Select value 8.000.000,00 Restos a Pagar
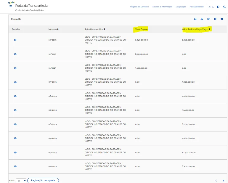228x183 pixels. click(188, 124)
